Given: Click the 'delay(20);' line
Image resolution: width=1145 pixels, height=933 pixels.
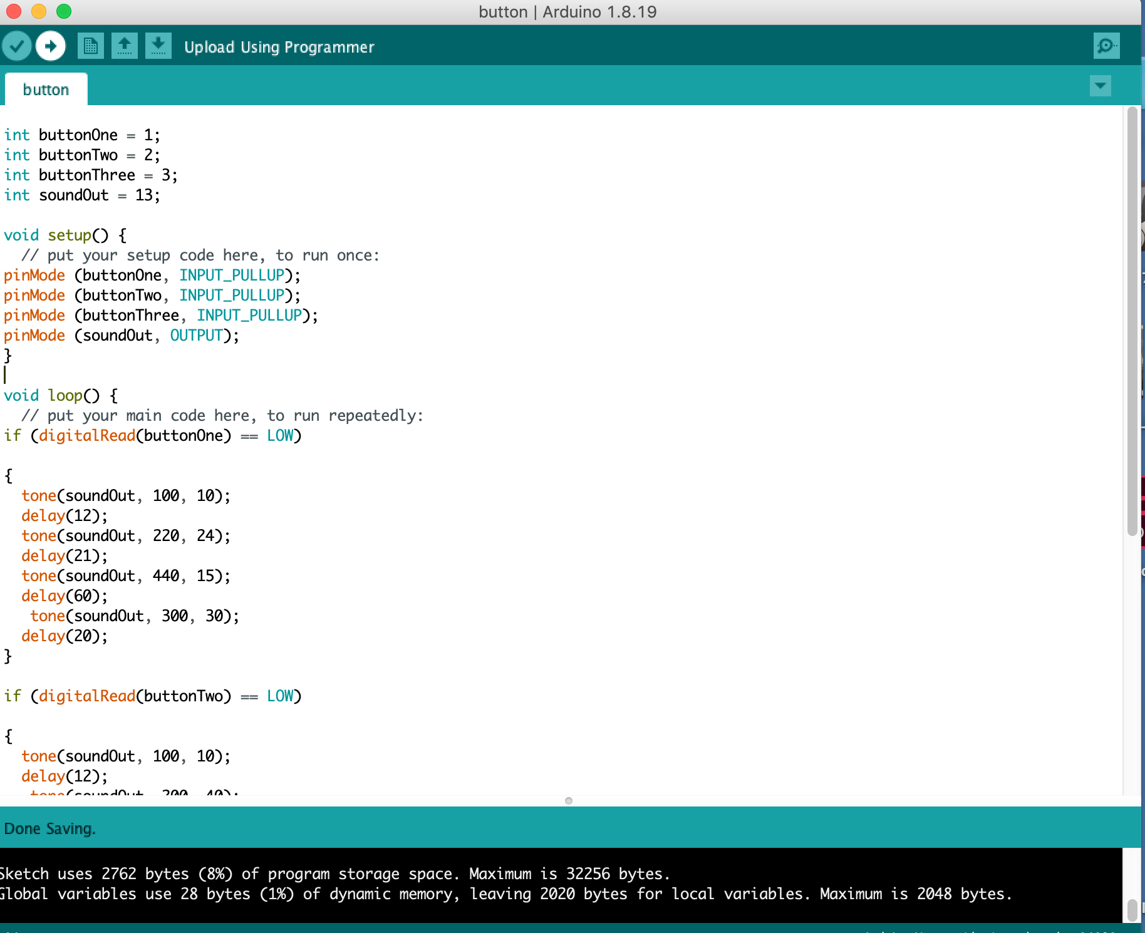Looking at the screenshot, I should (65, 636).
